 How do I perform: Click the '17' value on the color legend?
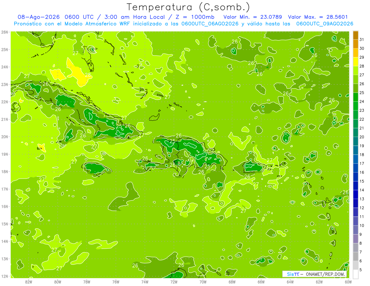tap(362, 164)
